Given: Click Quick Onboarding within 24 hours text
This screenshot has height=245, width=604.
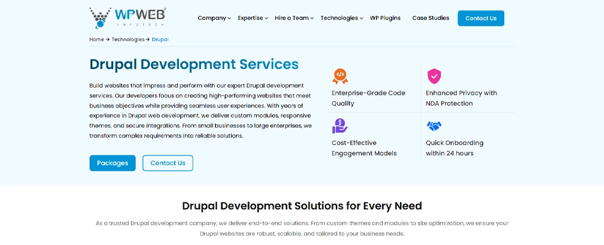Looking at the screenshot, I should click(x=454, y=148).
